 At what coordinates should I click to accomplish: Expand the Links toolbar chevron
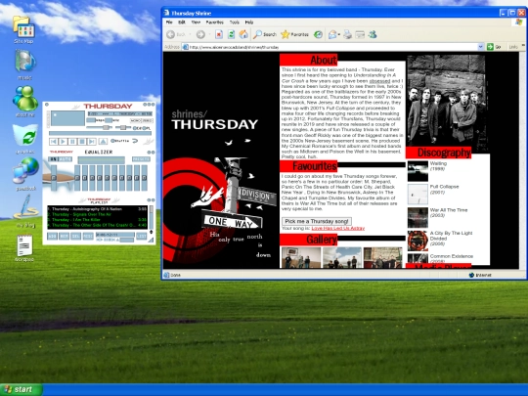(523, 45)
